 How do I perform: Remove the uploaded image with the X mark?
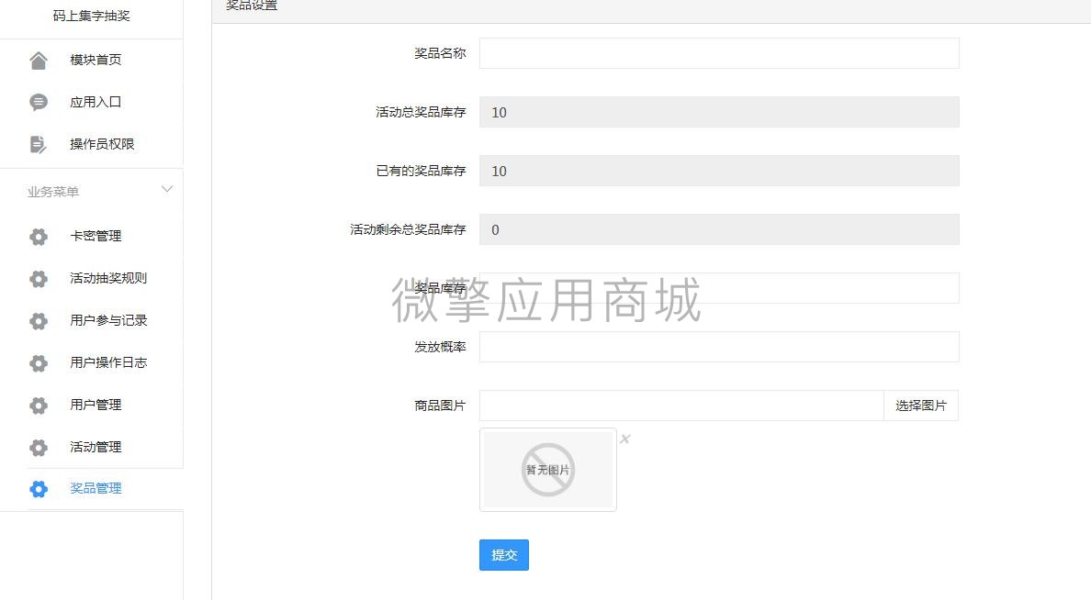coord(625,439)
